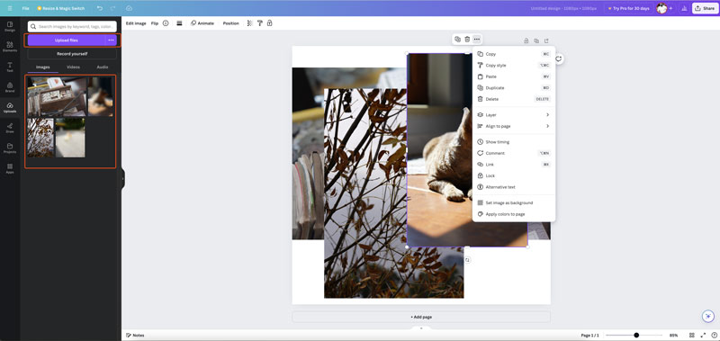Screen dimensions: 720x341
Task: Click the add new page icon above the canvas
Action: (546, 40)
